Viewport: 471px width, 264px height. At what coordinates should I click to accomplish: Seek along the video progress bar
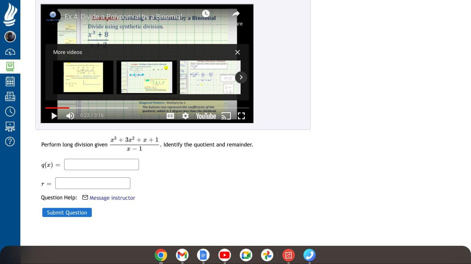(x=147, y=108)
